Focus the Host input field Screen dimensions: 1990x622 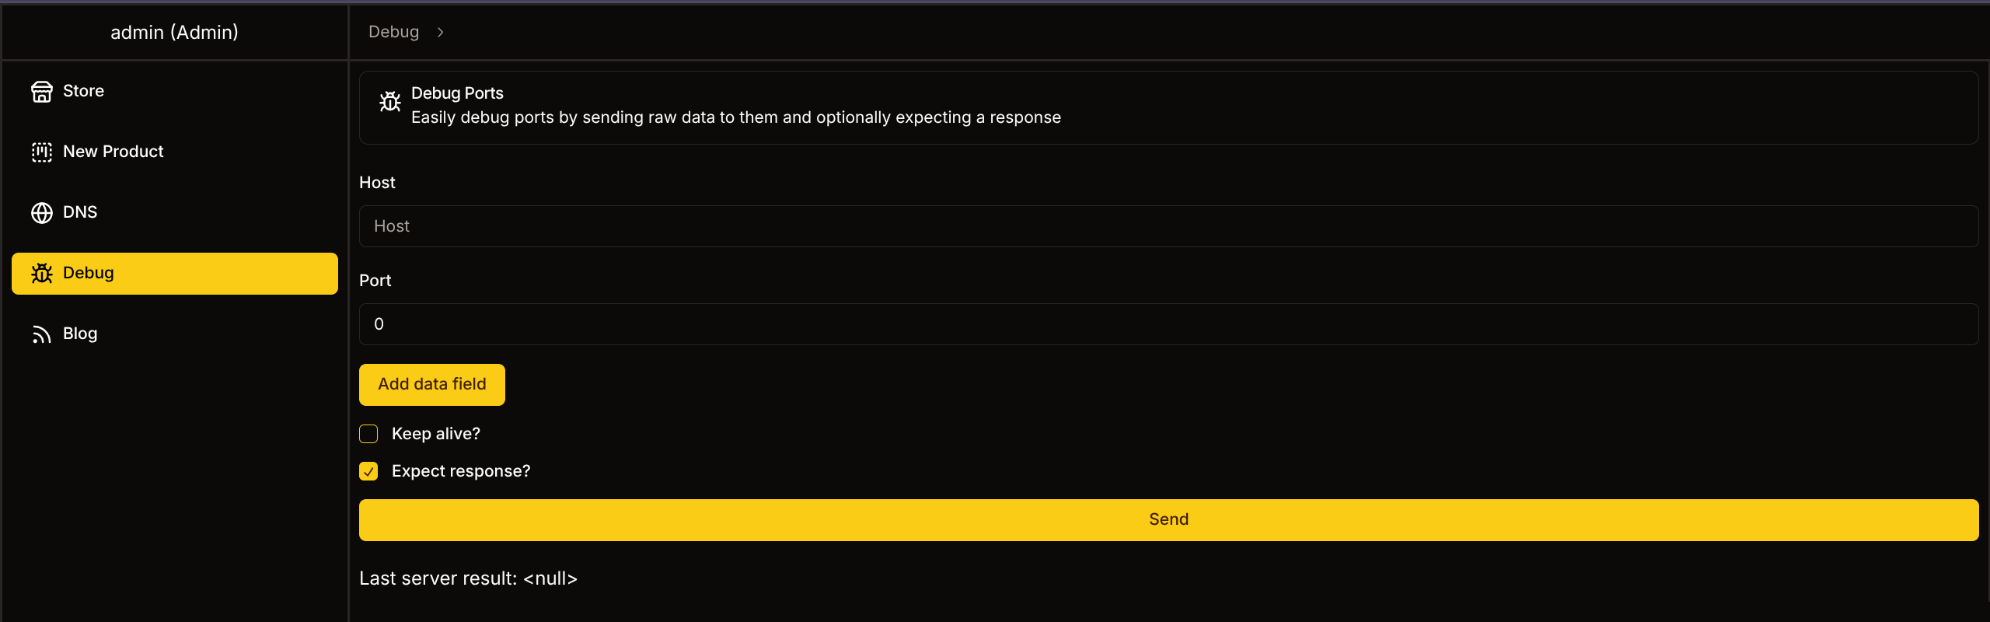[x=1168, y=226]
